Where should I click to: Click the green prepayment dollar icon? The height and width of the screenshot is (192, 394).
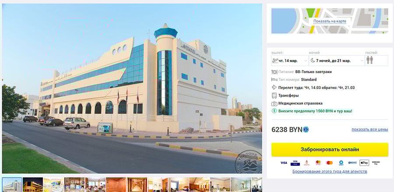[274, 111]
